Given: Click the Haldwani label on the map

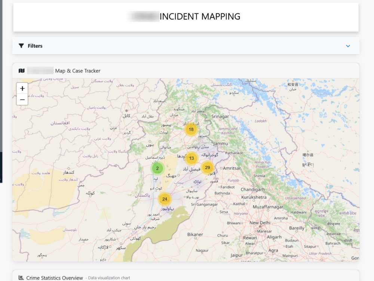Looking at the screenshot, I should point(298,212).
